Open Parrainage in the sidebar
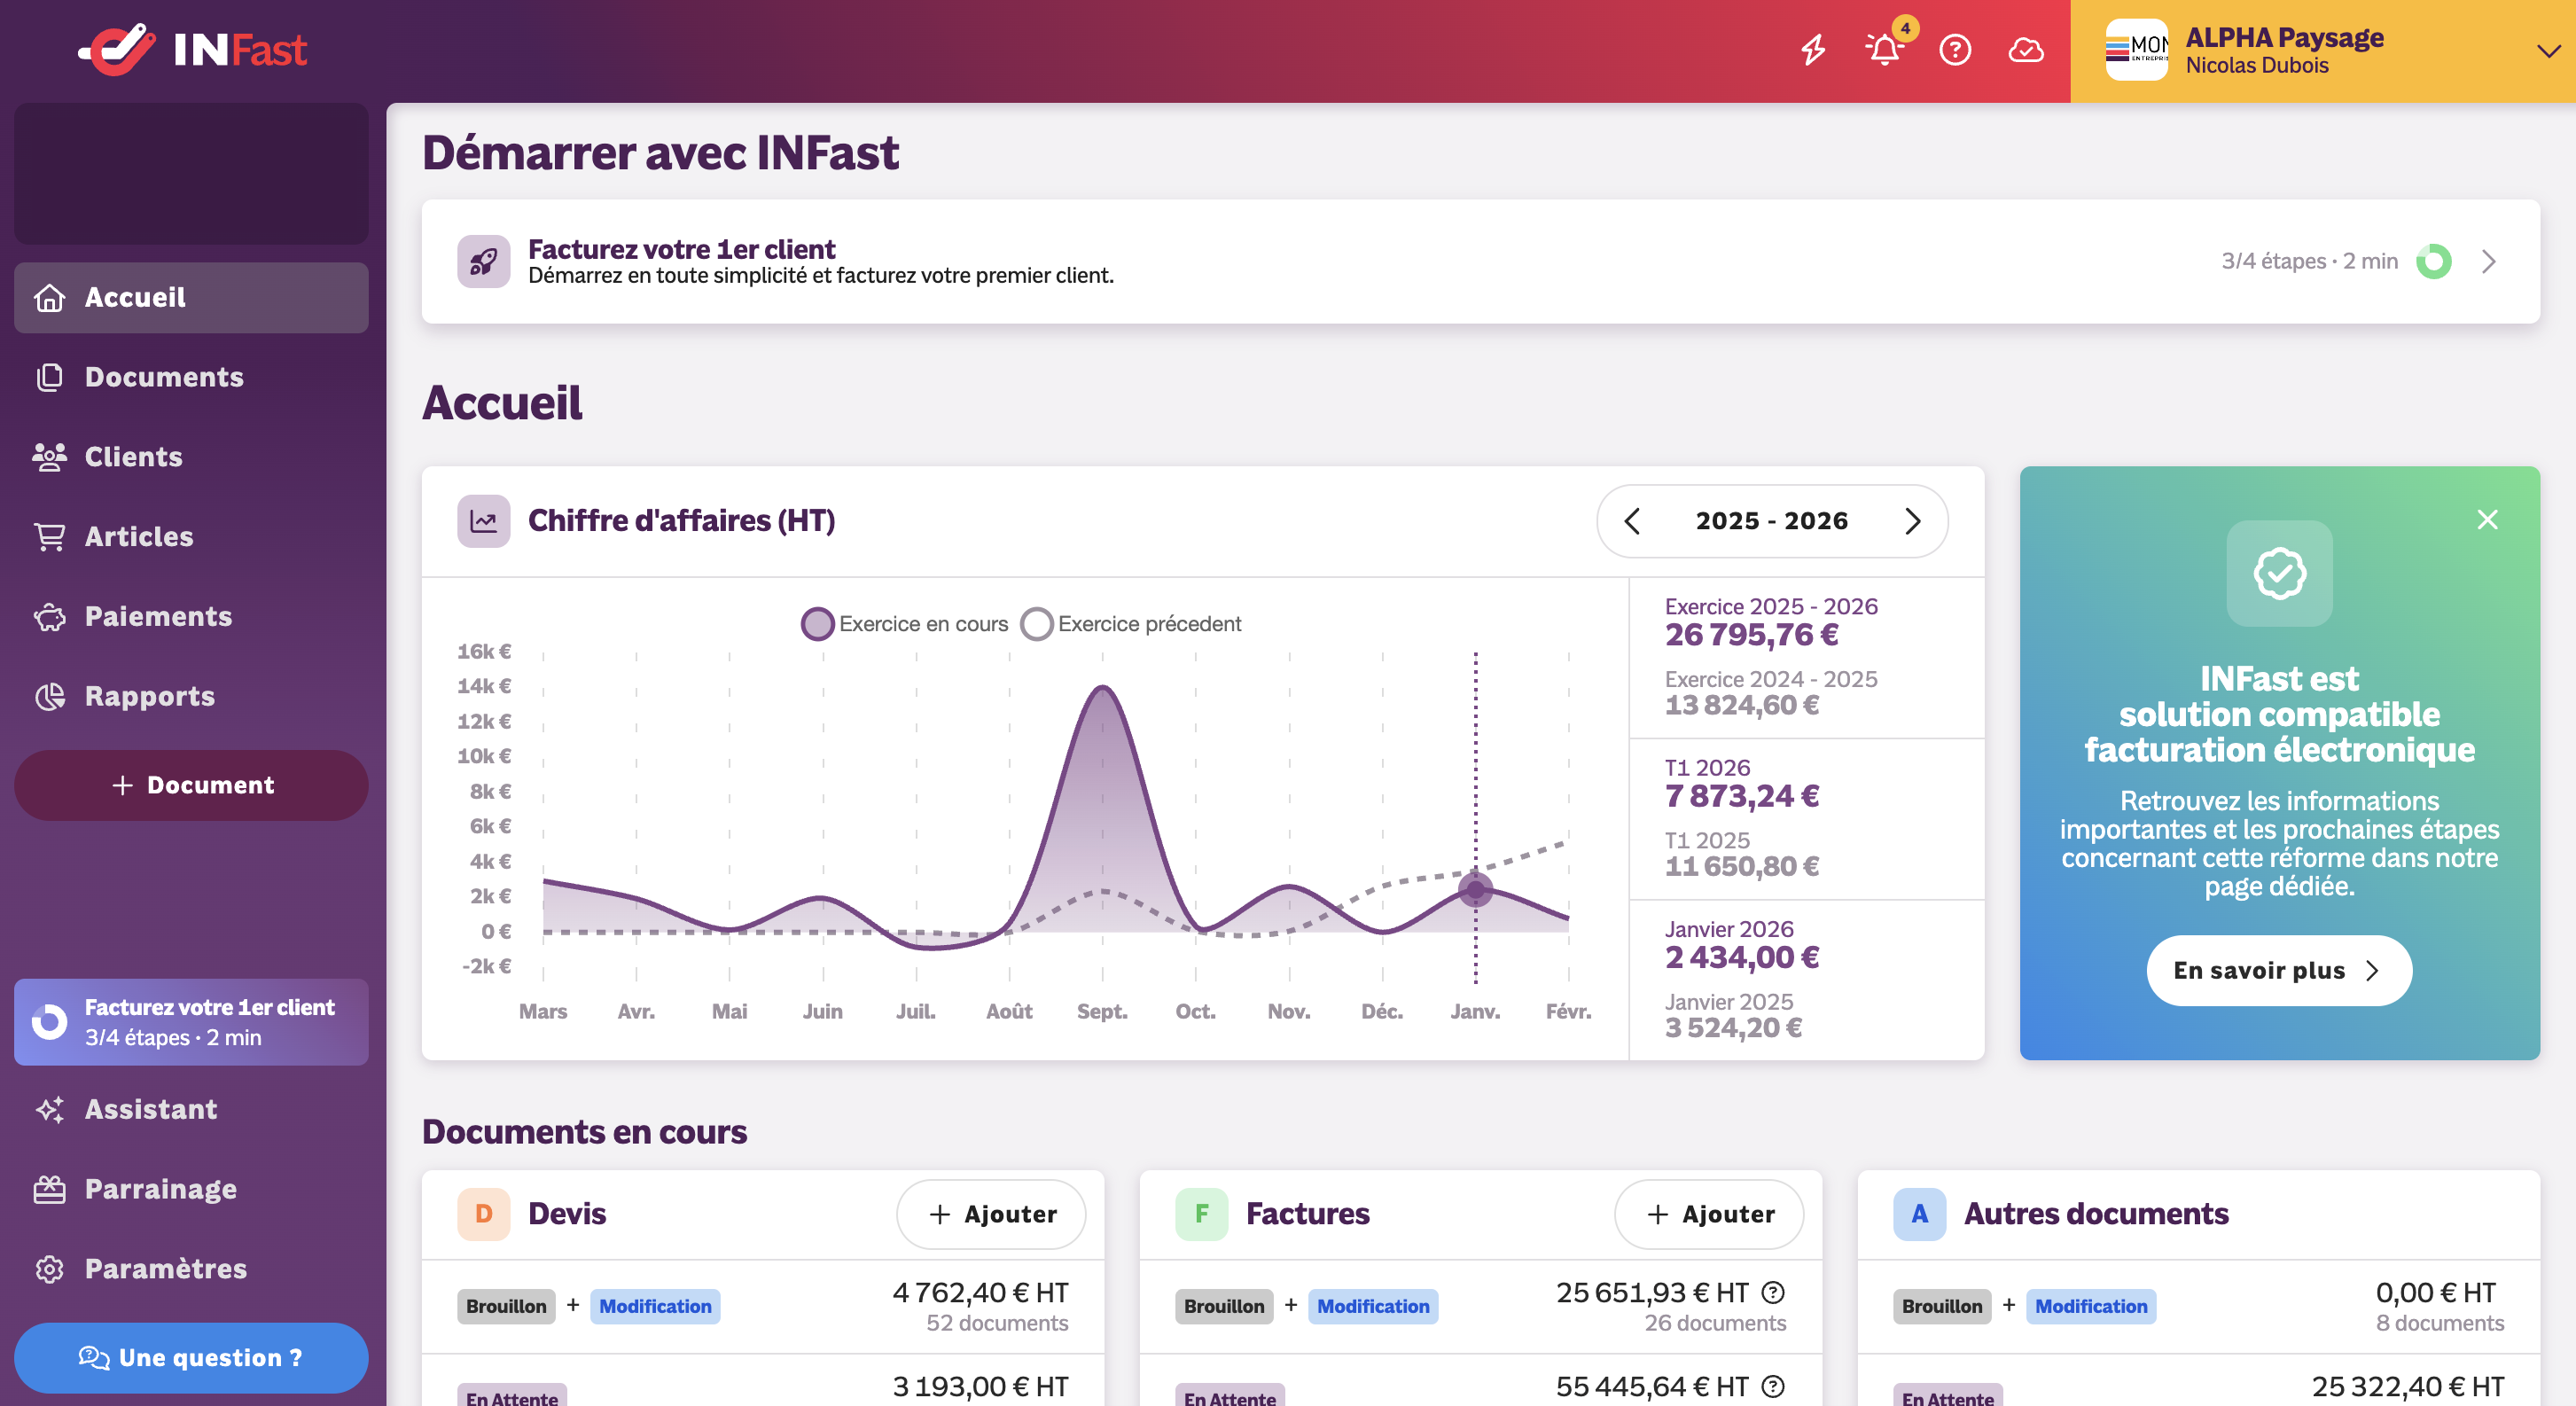The width and height of the screenshot is (2576, 1406). [x=191, y=1189]
